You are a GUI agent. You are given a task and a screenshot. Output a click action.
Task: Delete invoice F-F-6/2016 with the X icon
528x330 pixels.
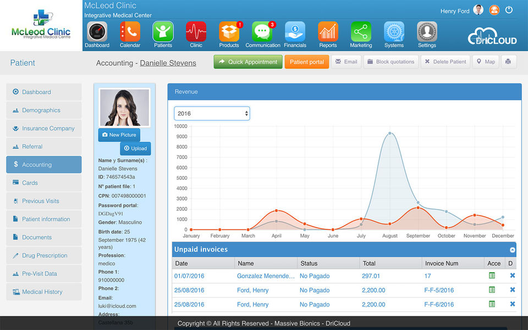click(513, 304)
